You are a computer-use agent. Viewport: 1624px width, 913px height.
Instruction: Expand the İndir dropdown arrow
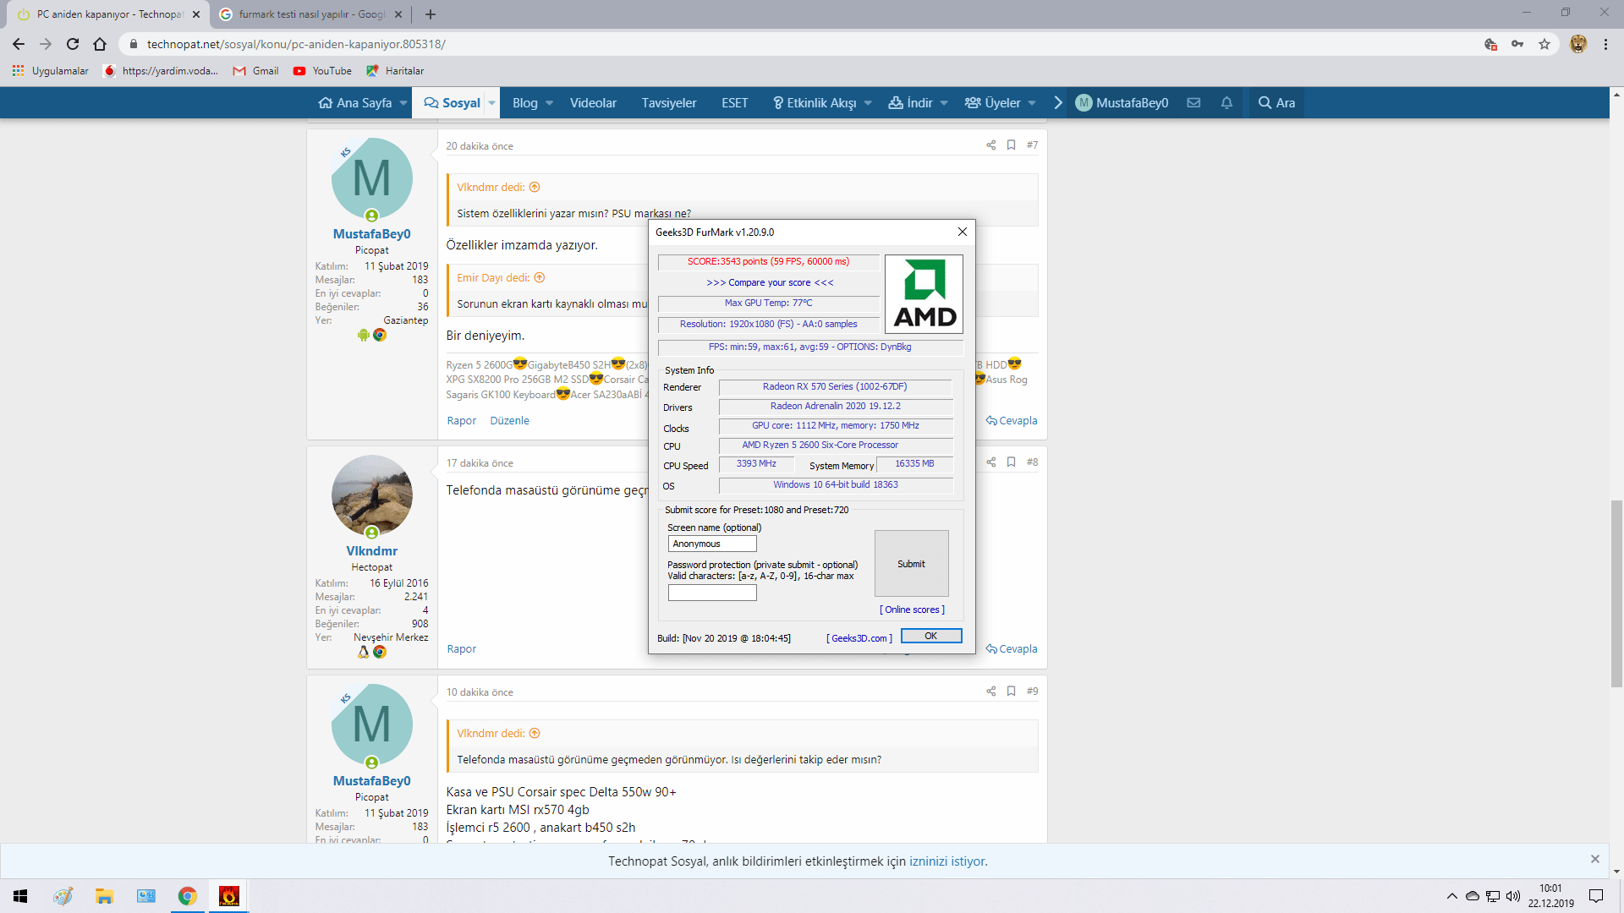click(x=944, y=103)
